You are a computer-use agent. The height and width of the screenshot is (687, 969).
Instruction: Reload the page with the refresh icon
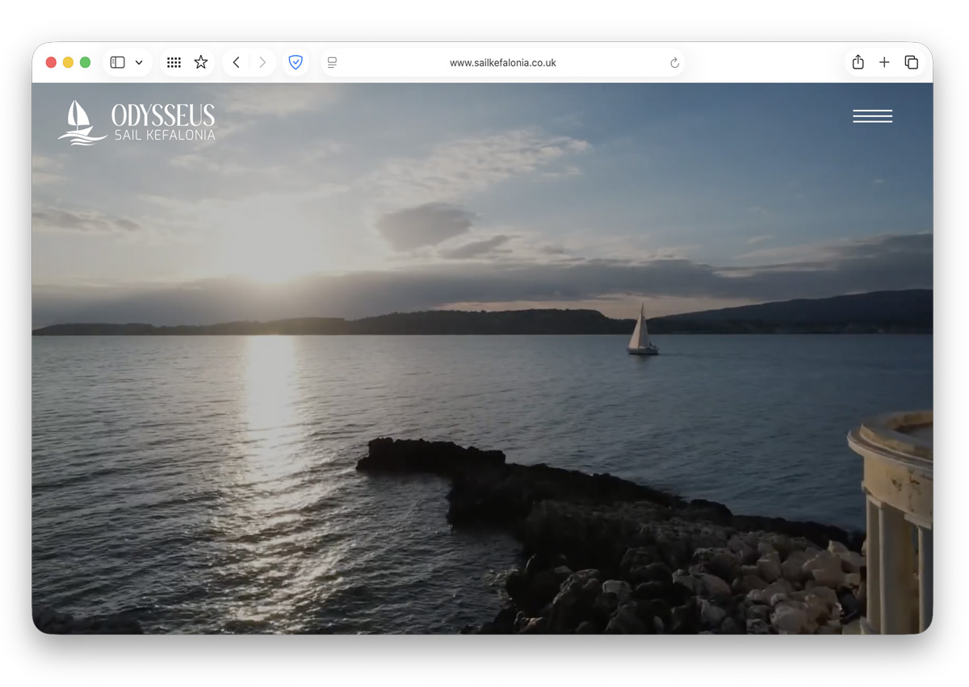(x=674, y=63)
